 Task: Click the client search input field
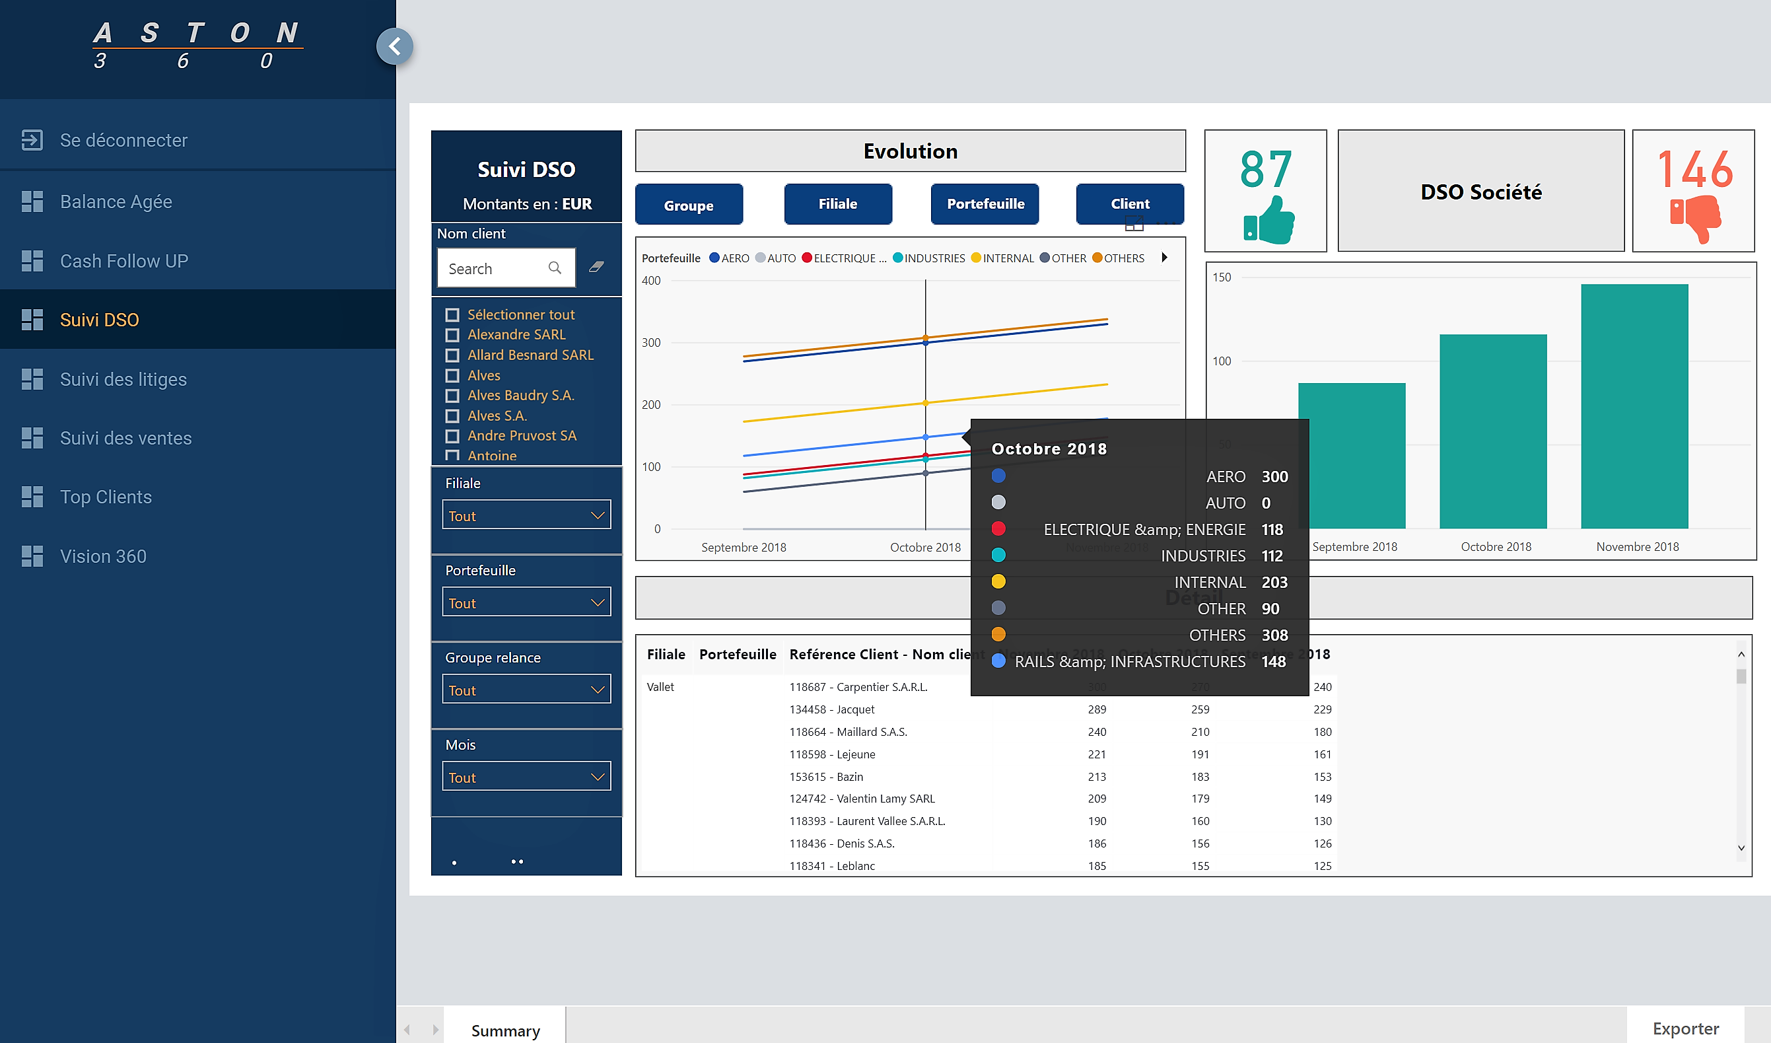tap(503, 268)
